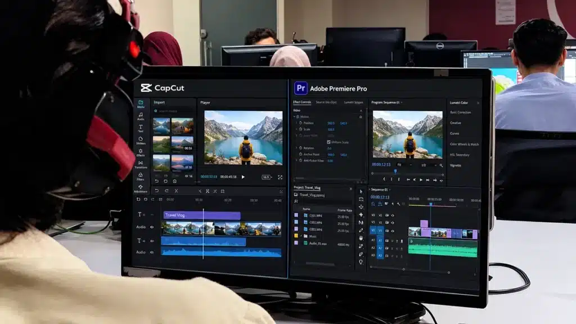Toggle the blue A1 track target button

pyautogui.click(x=381, y=240)
